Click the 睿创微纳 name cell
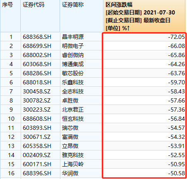187x179 pixels. tap(73, 55)
